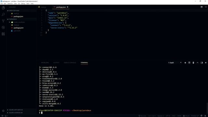Open the Search view in activity bar

[3, 14]
